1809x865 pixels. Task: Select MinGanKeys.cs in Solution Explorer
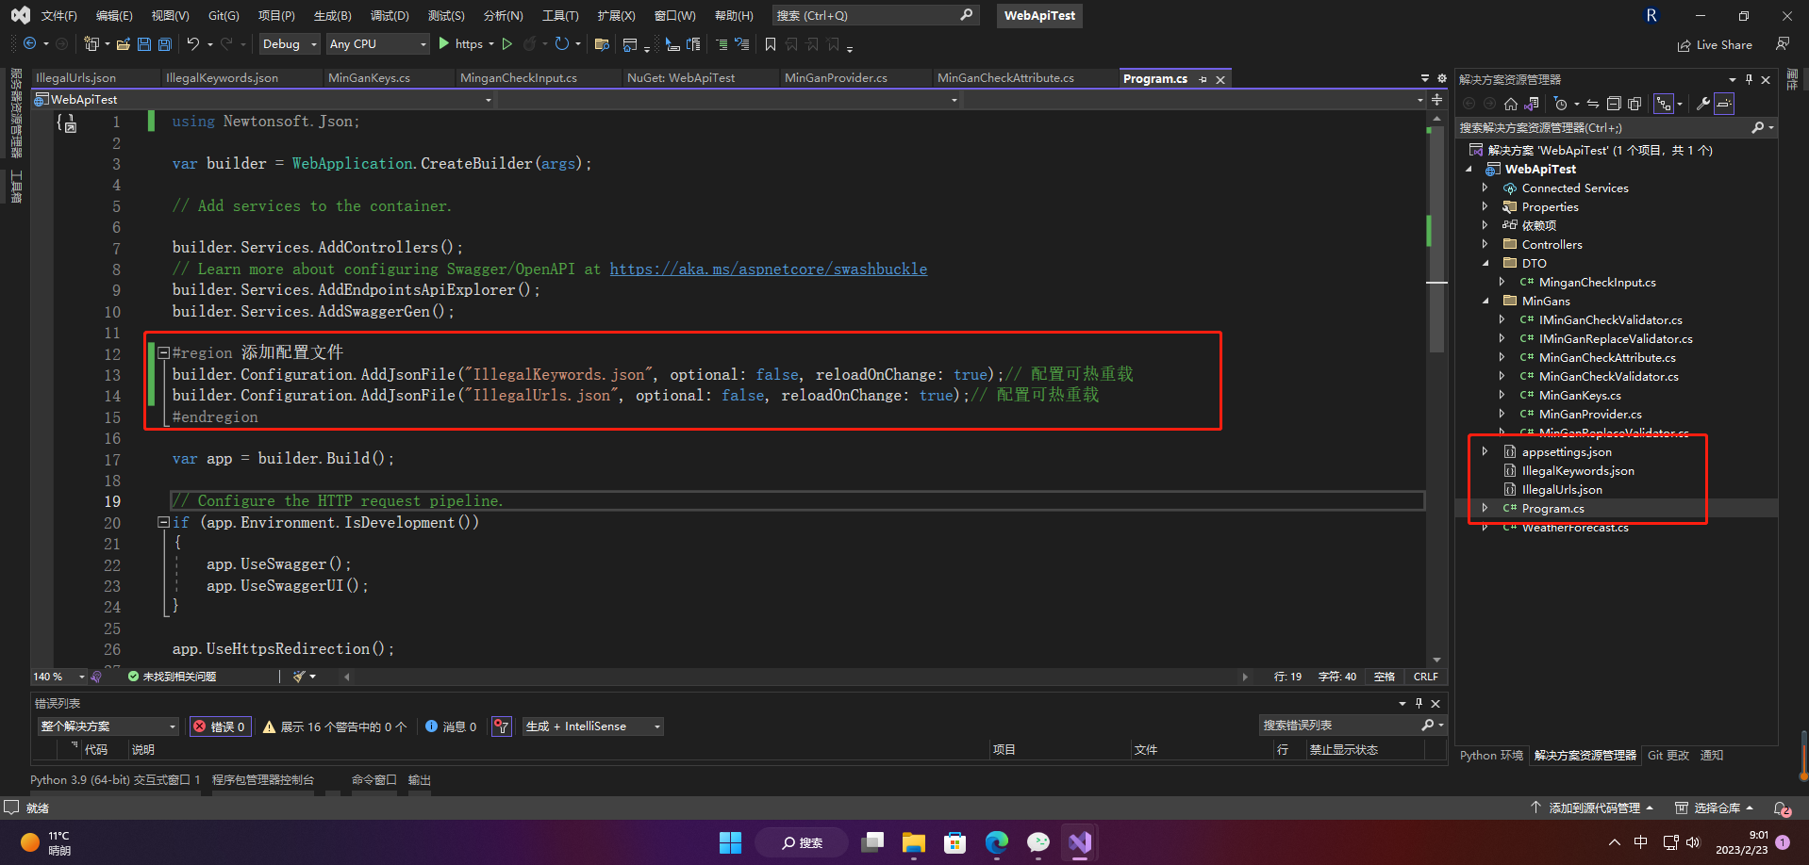point(1580,395)
